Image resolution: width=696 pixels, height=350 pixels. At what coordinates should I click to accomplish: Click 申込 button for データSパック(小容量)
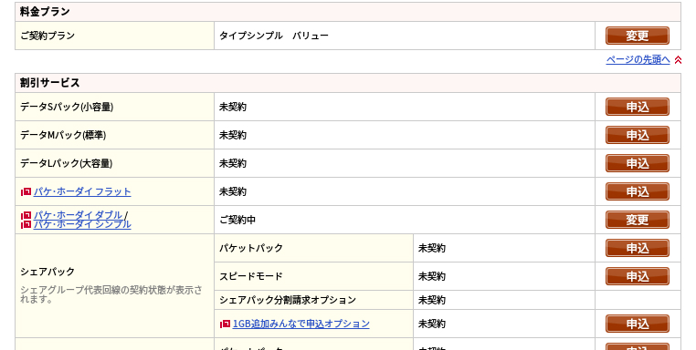(638, 107)
